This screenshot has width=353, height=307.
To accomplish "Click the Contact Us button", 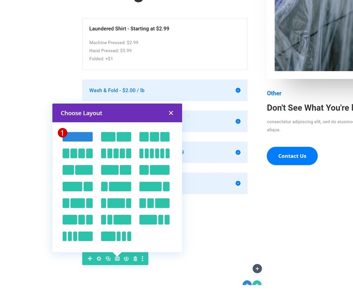I will (292, 156).
